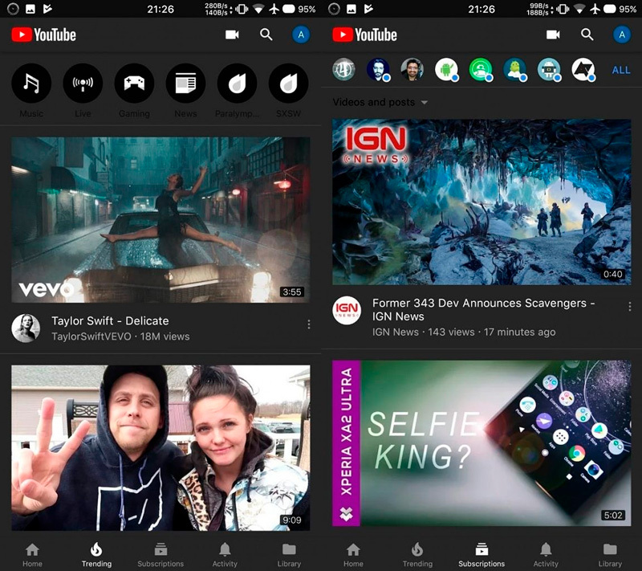This screenshot has height=571, width=642.
Task: Open Former 343 Dev Announces Scavengers title
Action: tap(483, 310)
